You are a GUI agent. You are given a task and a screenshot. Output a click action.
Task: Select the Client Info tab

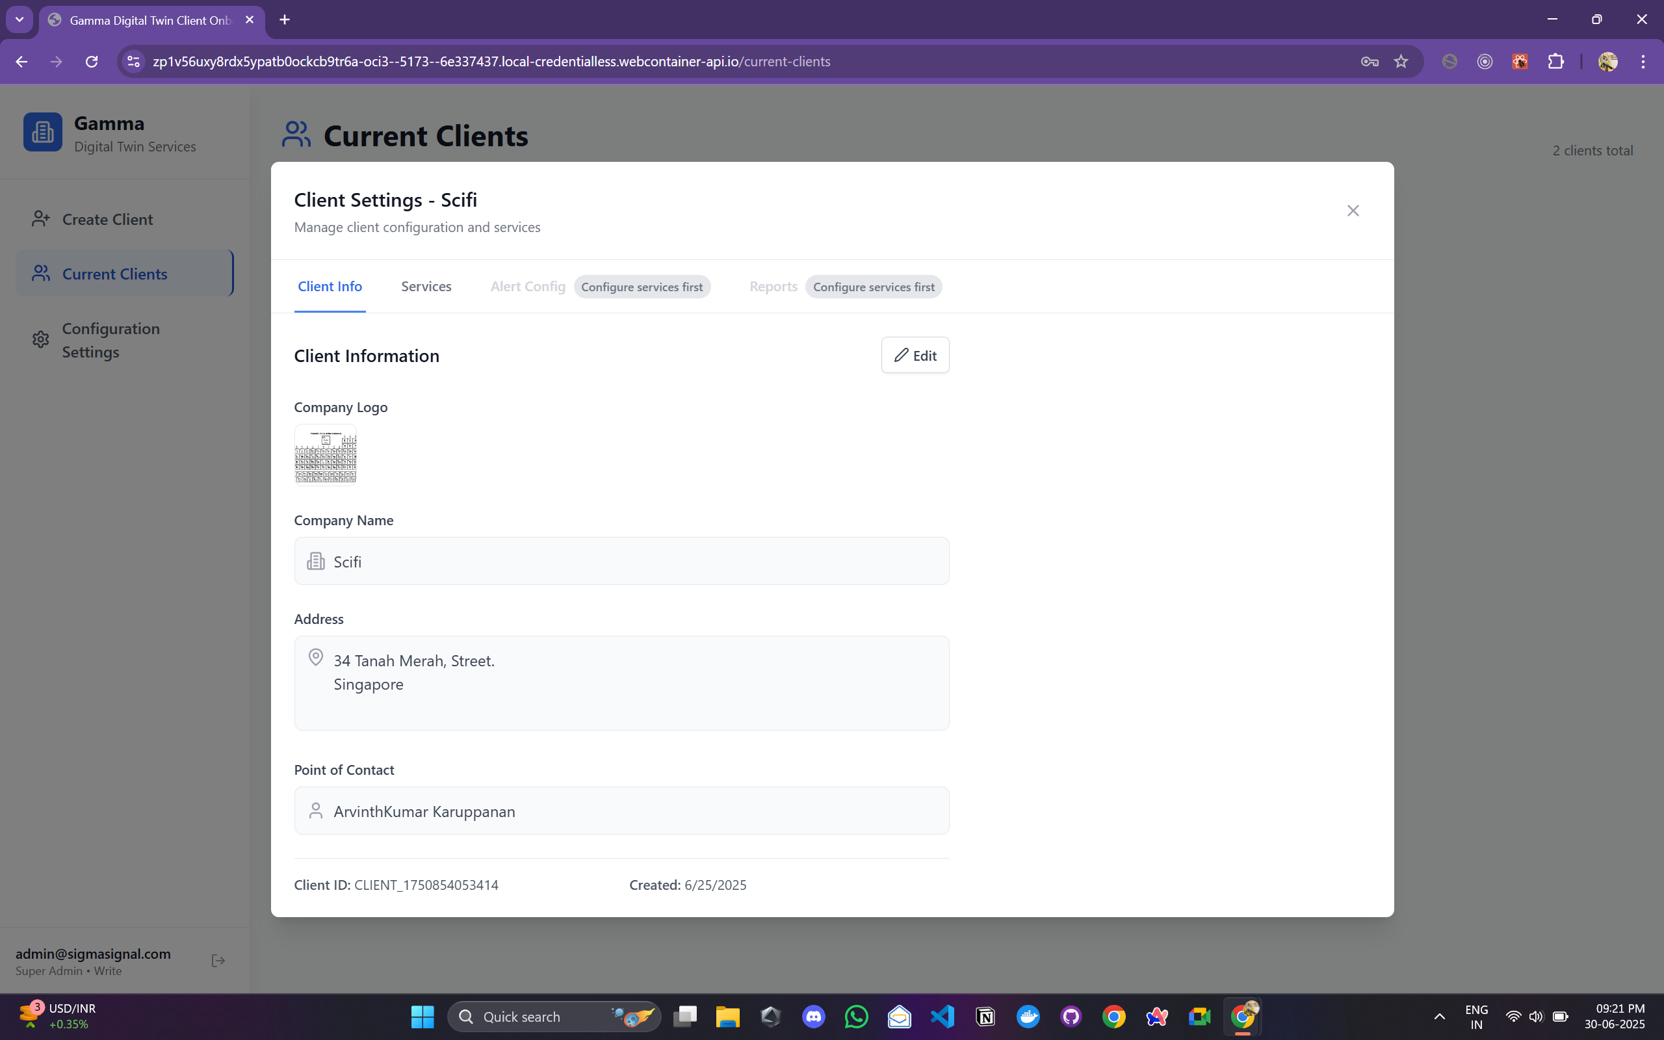coord(330,286)
